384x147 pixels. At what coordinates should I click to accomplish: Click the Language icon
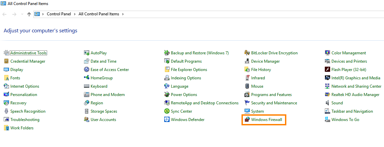pos(167,86)
